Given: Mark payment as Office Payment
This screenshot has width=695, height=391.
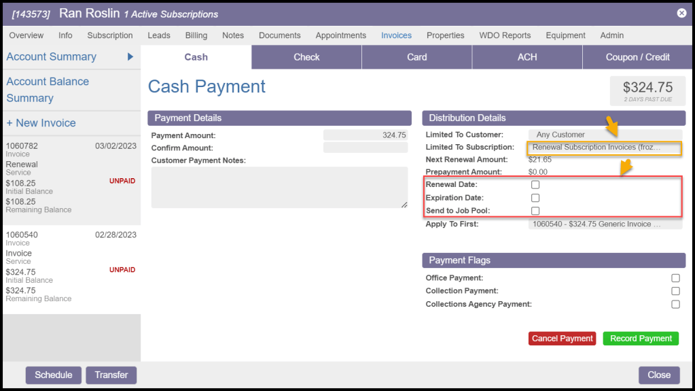Looking at the screenshot, I should [x=675, y=278].
